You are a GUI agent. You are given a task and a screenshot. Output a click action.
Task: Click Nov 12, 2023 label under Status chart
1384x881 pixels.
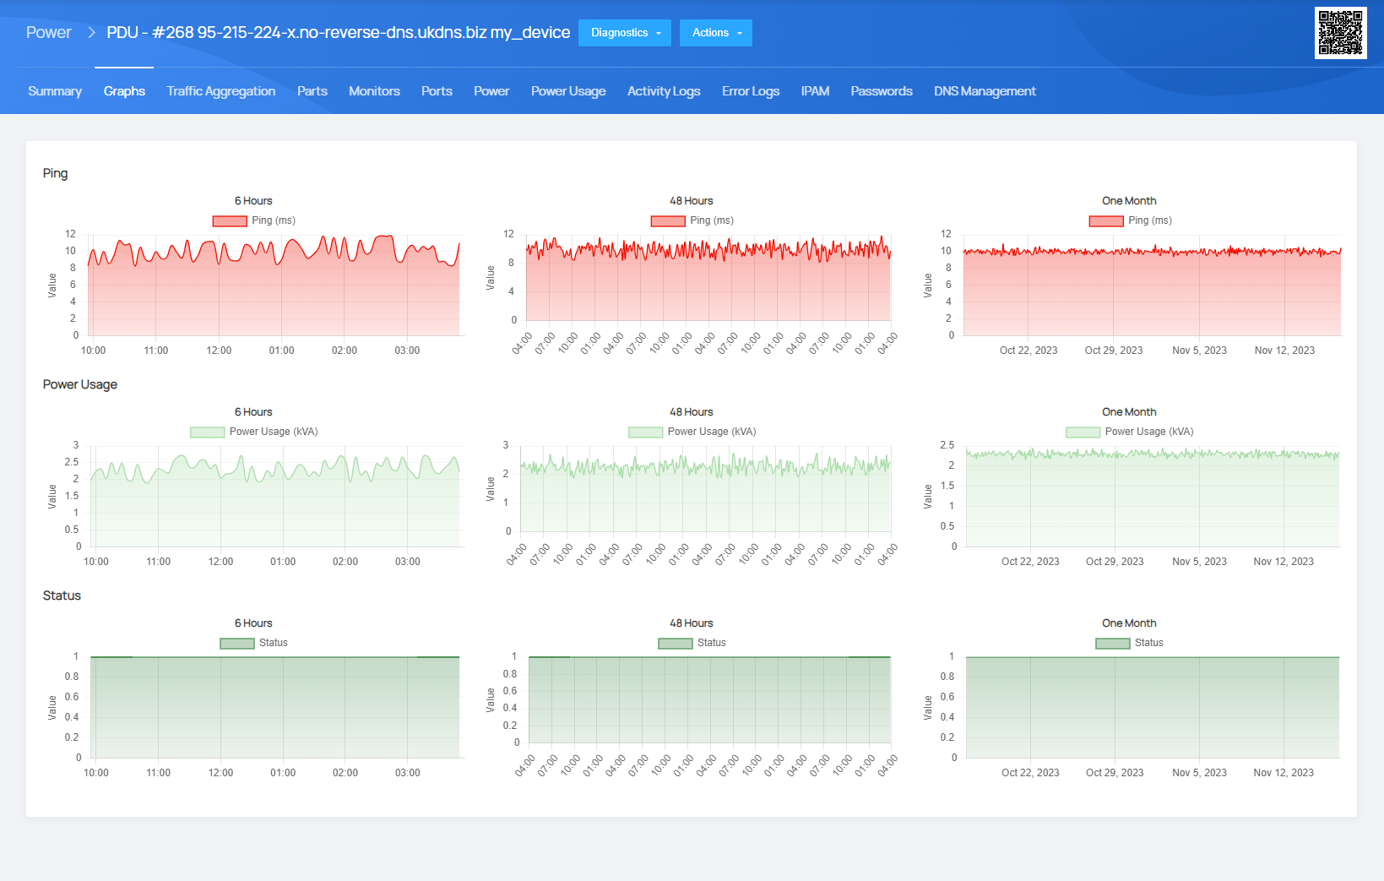pyautogui.click(x=1284, y=773)
